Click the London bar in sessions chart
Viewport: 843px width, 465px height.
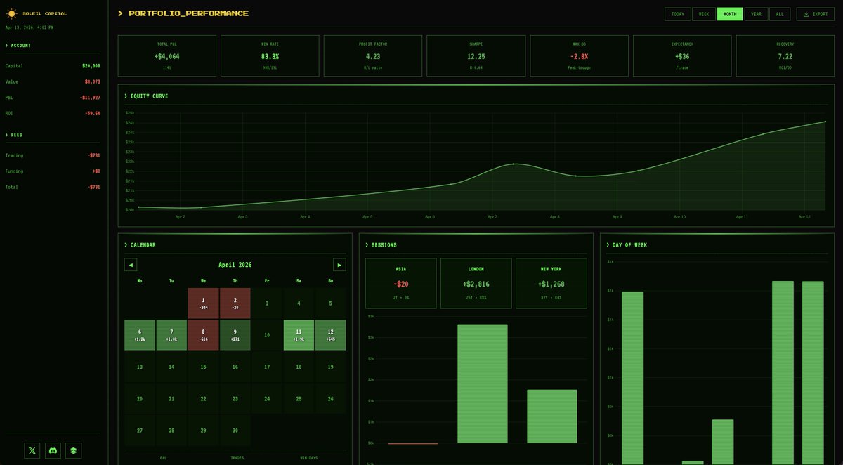coord(482,384)
